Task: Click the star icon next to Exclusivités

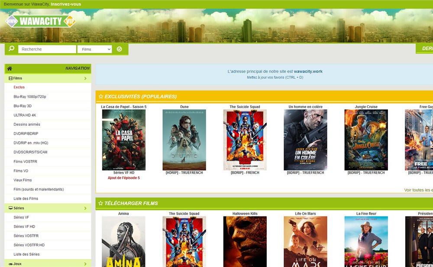Action: pos(101,96)
